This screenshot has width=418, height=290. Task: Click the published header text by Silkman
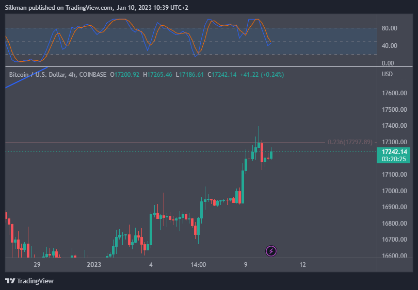(x=97, y=8)
